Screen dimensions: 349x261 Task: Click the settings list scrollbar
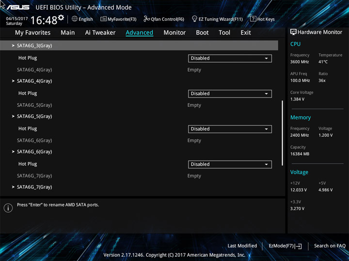click(283, 133)
